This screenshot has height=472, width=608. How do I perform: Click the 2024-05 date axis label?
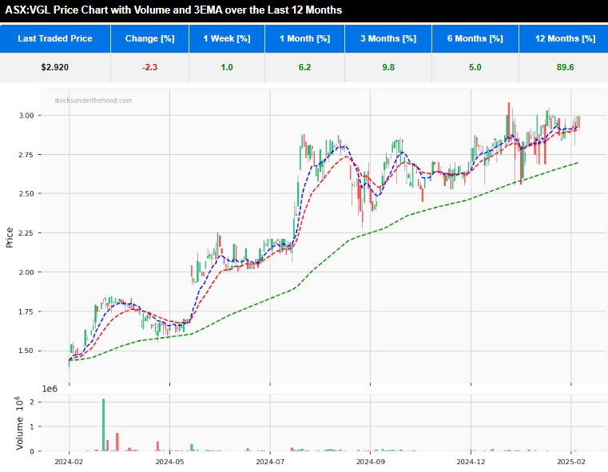[169, 462]
